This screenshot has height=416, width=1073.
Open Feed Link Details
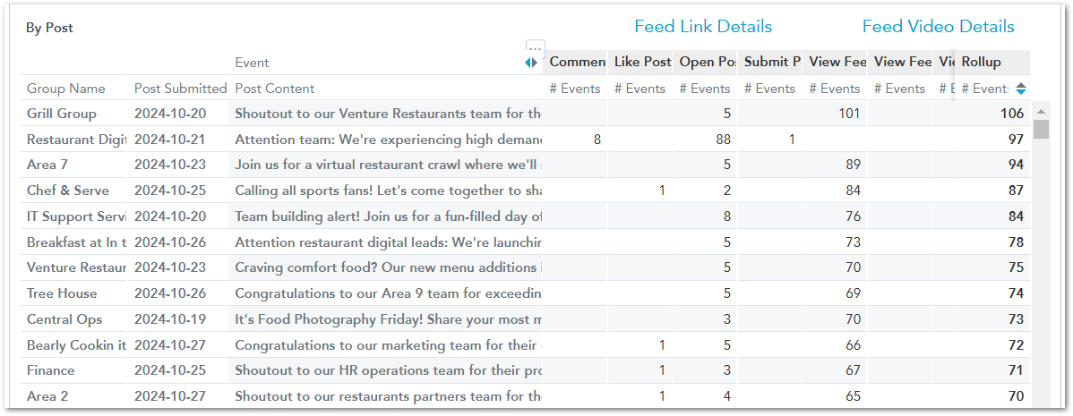703,27
